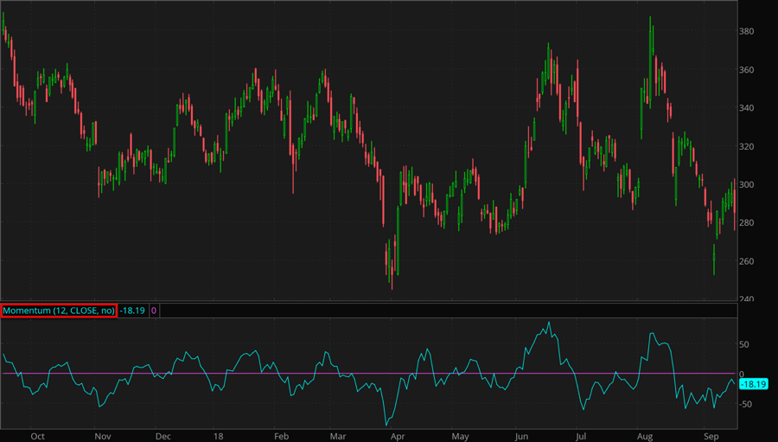
Task: Click the Apr label on time axis
Action: [x=398, y=437]
